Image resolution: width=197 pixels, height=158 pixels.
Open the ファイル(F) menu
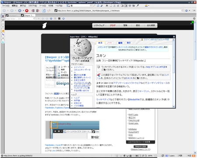(6, 6)
